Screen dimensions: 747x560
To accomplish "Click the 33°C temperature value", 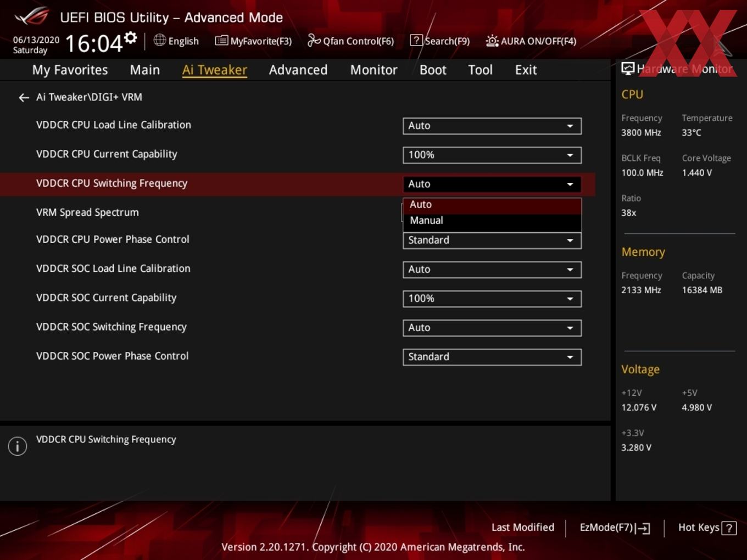I will click(692, 133).
